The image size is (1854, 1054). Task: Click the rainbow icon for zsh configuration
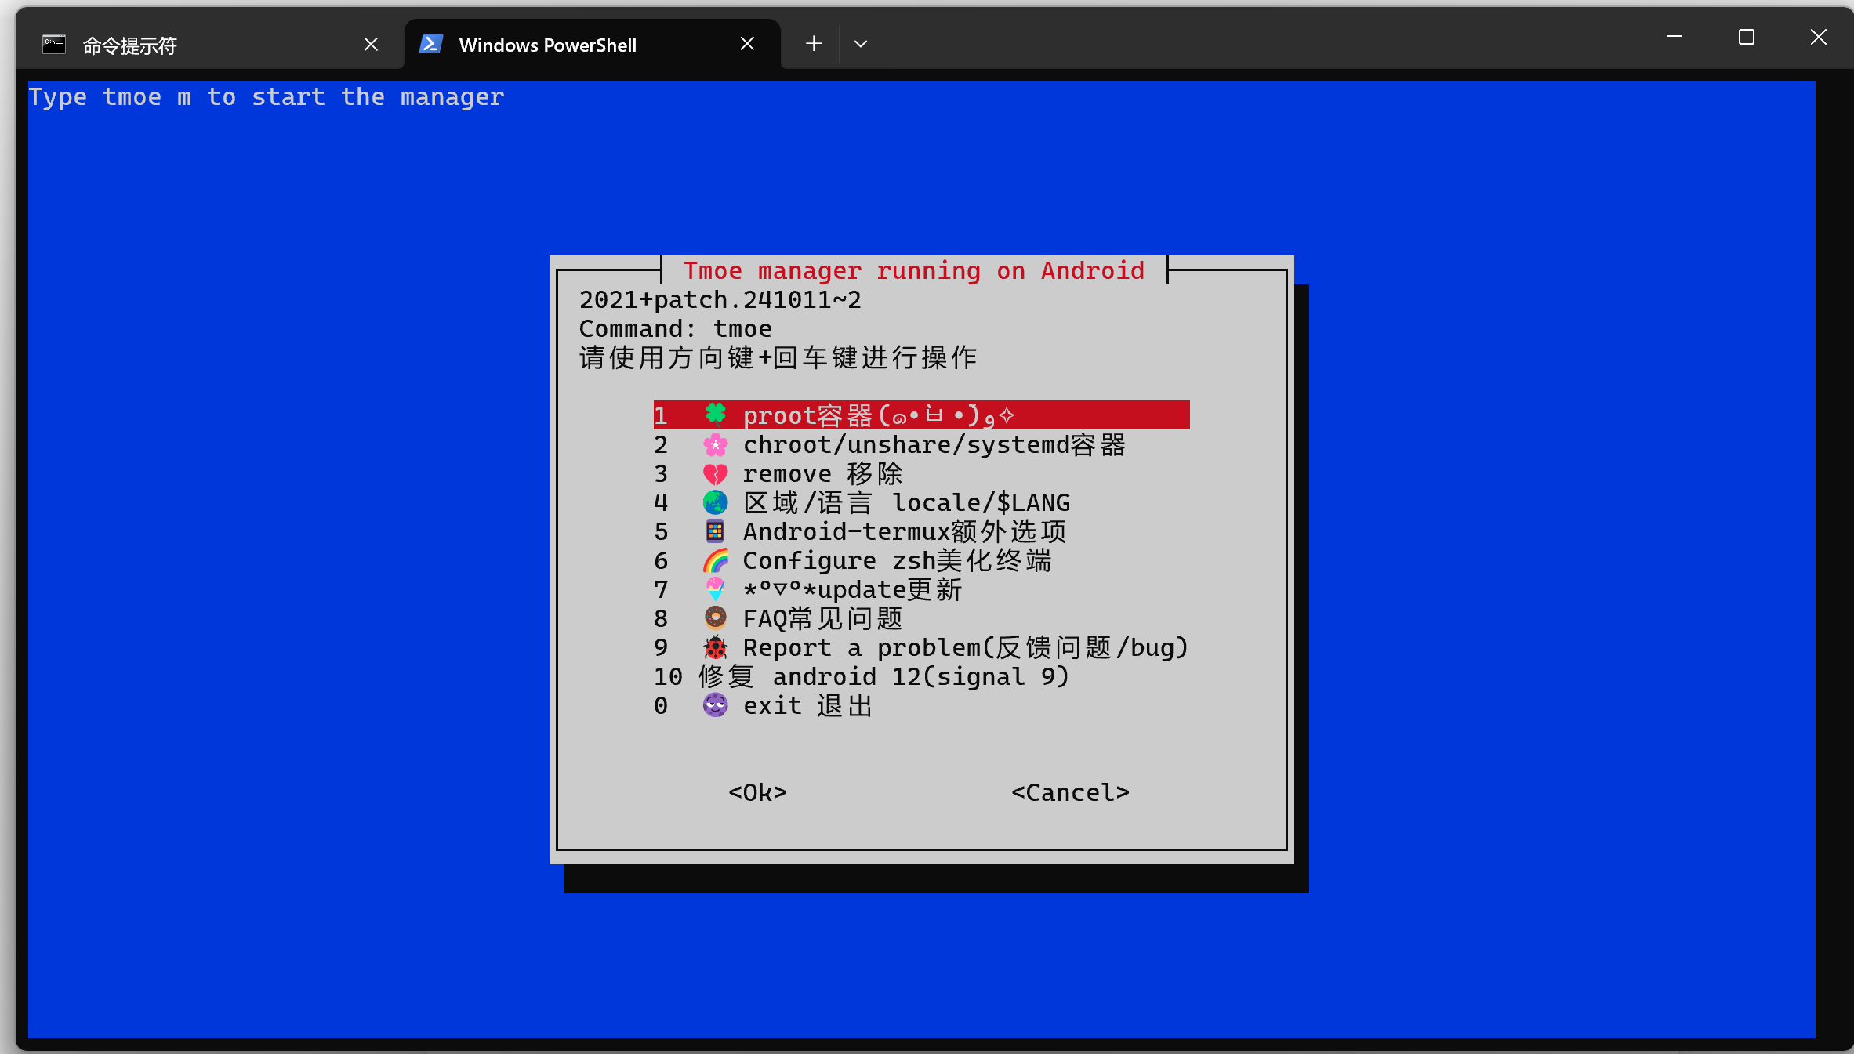pos(715,560)
